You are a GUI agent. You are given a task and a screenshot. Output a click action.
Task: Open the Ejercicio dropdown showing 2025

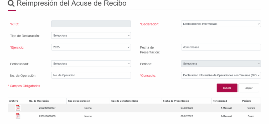[x=91, y=47]
